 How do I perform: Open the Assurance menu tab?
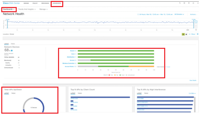click(57, 3)
